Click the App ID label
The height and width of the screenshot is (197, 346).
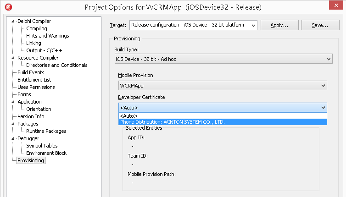pos(136,137)
